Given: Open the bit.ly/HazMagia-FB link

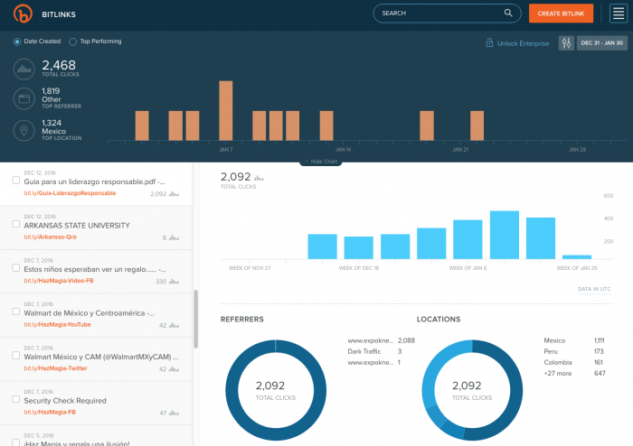Looking at the screenshot, I should (50, 413).
